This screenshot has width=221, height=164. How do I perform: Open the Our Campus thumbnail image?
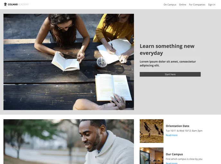point(152,156)
